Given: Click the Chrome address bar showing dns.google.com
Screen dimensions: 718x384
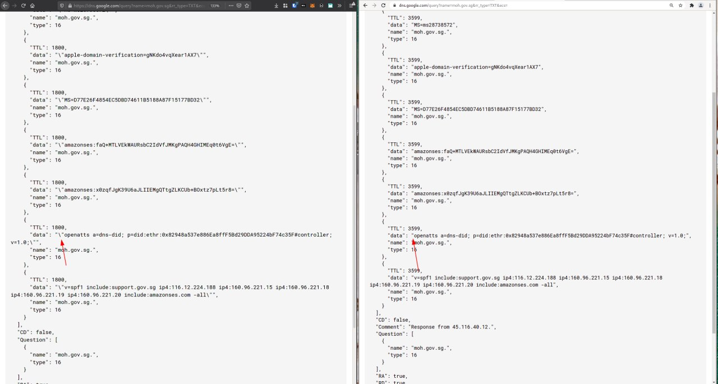Looking at the screenshot, I should tap(438, 5).
